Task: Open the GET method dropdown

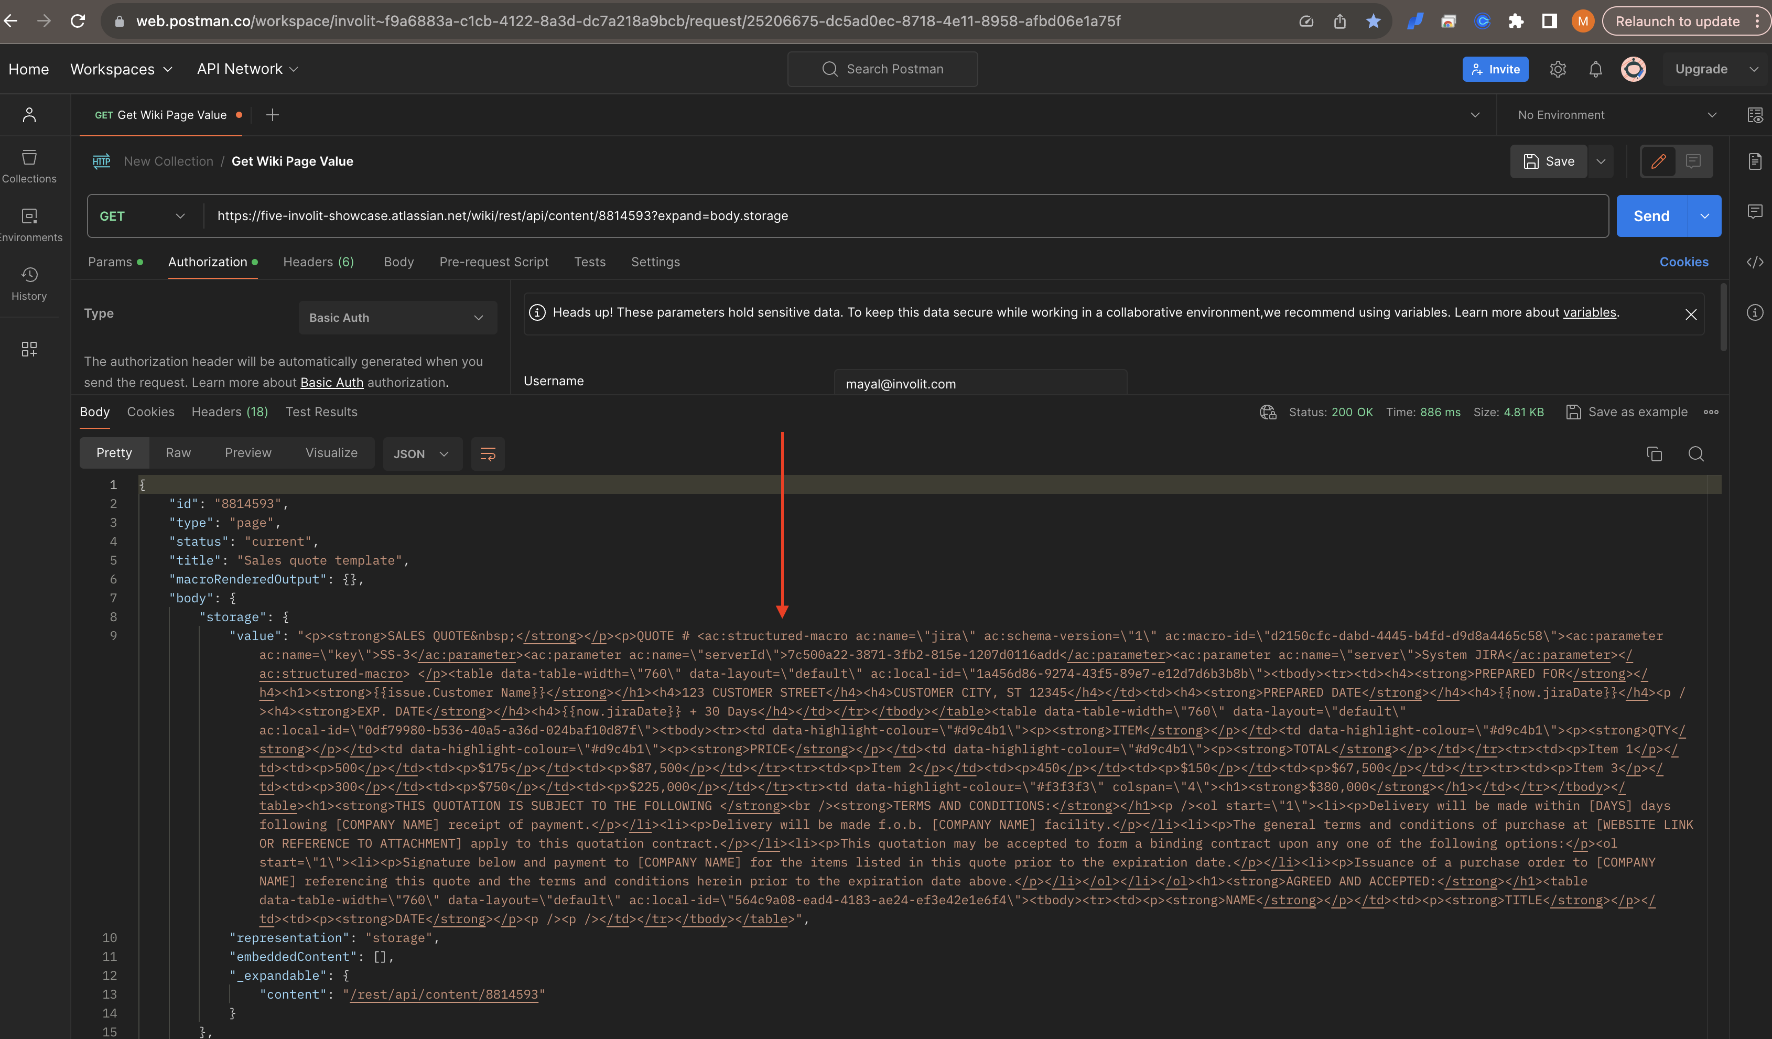Action: (x=143, y=216)
